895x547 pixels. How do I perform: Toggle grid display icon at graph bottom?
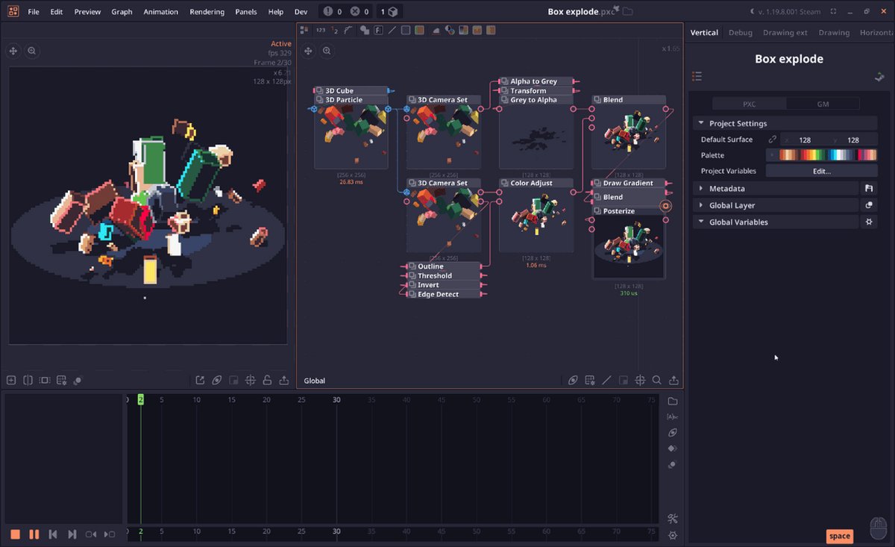(590, 380)
